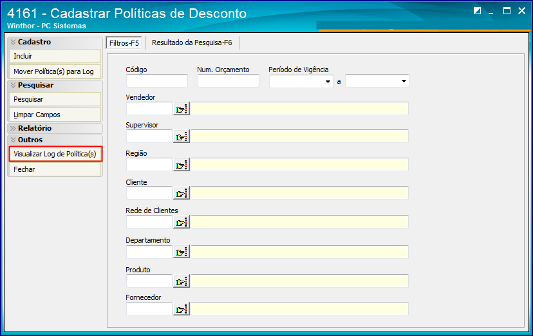Click the Incluir button
Screen dimensions: 533x336
click(55, 56)
